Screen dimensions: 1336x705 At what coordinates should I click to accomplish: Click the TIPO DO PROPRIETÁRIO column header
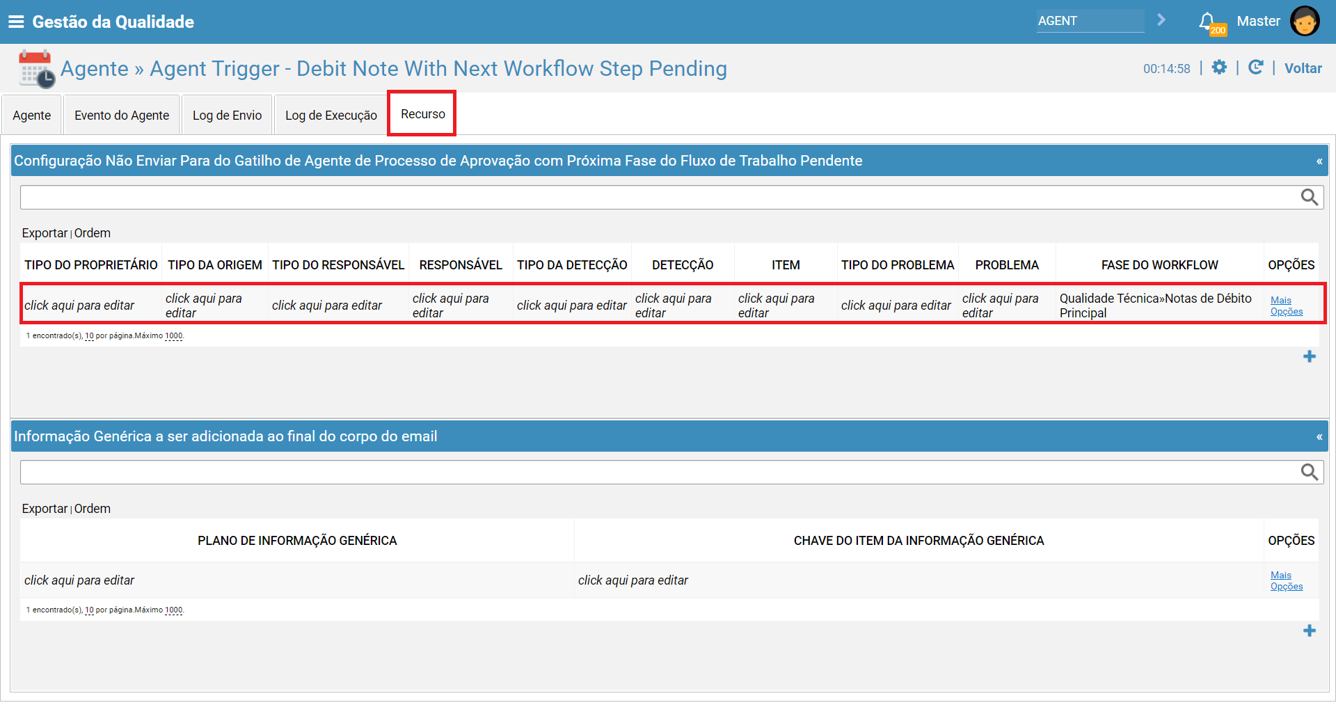(x=91, y=265)
